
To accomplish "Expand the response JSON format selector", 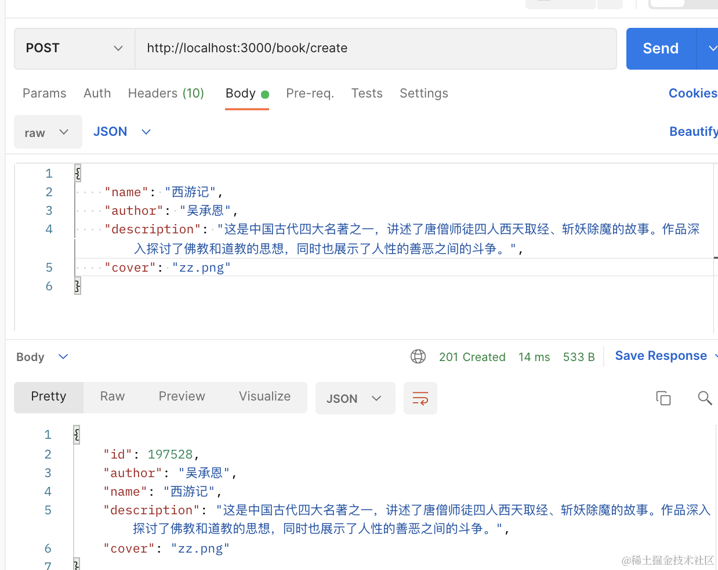I will pyautogui.click(x=354, y=399).
